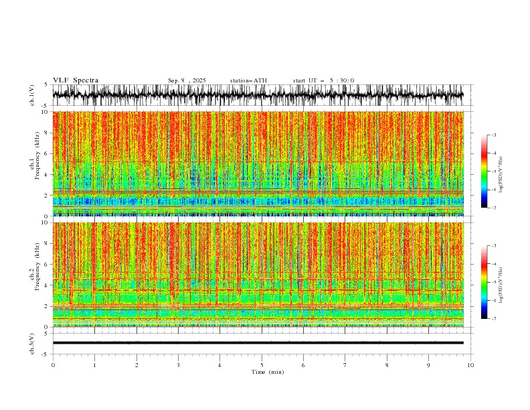The height and width of the screenshot is (410, 530).
Task: Click the "8" kHz tick on ch.1 frequency axis
Action: 46,133
